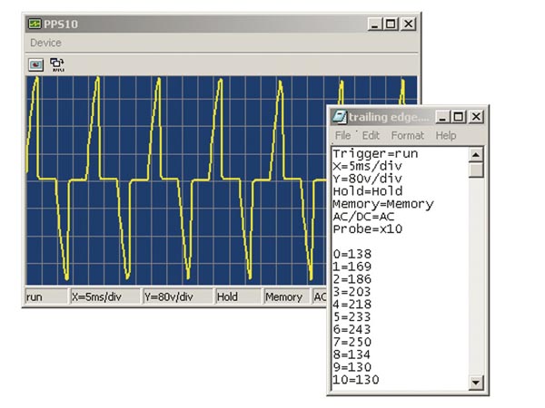This screenshot has height=408, width=545.
Task: Click the '10=130' sample line
Action: tap(356, 380)
